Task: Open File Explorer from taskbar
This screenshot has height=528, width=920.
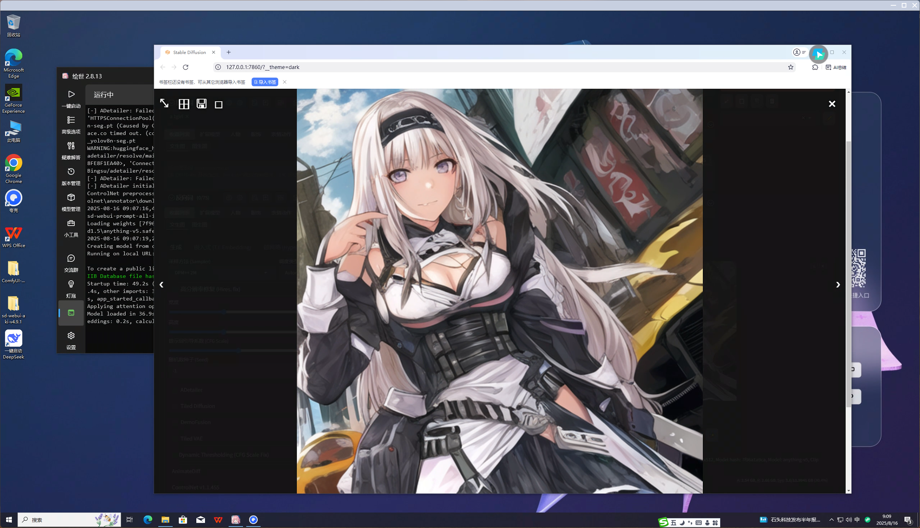Action: coord(165,520)
